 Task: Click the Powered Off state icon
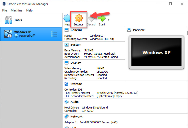16,36
